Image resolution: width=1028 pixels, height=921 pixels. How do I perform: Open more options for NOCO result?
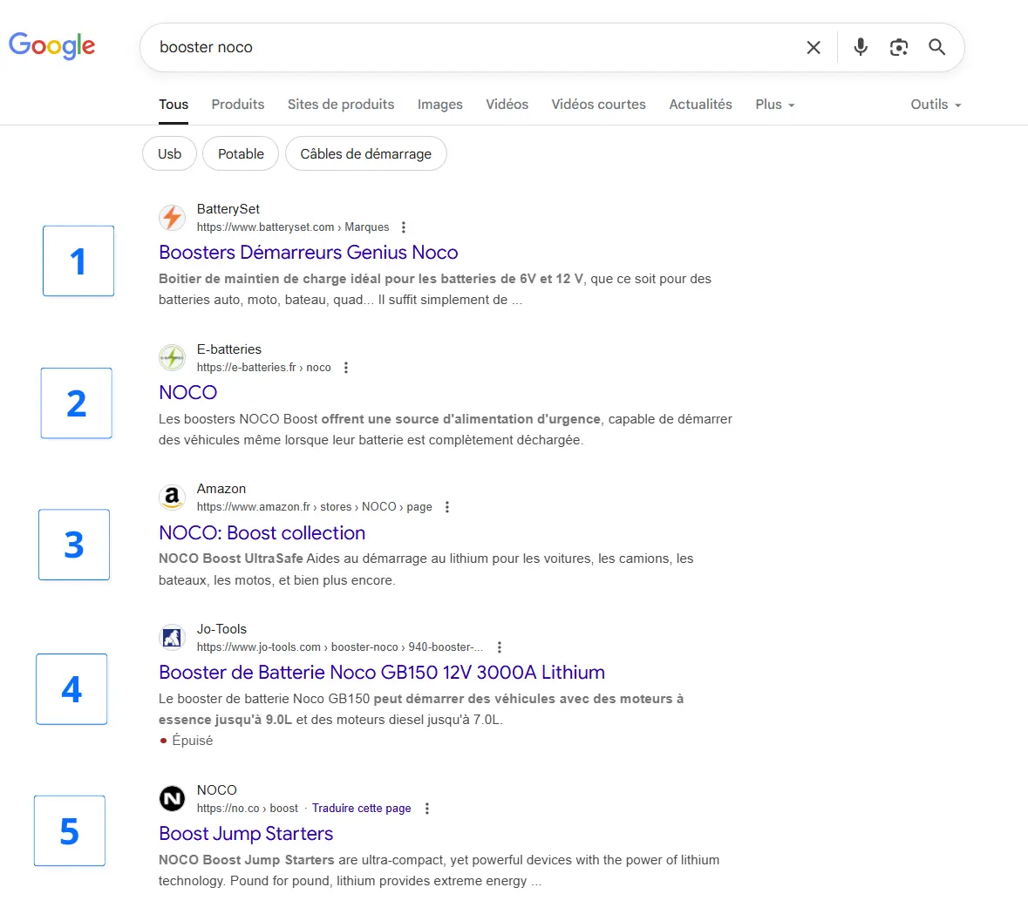[427, 809]
